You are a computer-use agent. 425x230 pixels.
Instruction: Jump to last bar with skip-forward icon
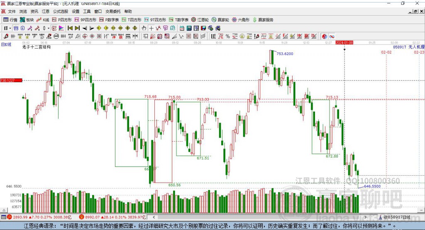[77, 28]
